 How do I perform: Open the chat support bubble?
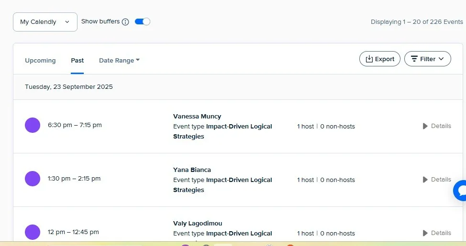[461, 190]
